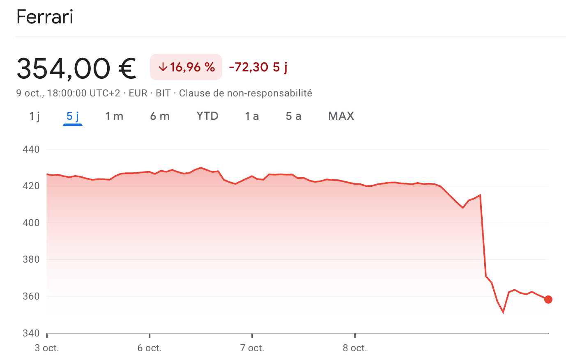Click the Ferrari title heading
Screen dimensions: 566x357
pos(45,17)
